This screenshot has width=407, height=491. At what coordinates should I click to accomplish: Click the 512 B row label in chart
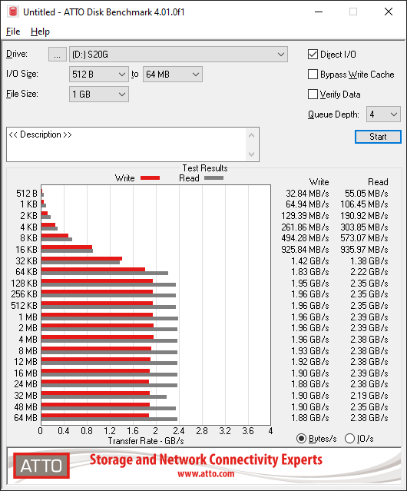27,194
